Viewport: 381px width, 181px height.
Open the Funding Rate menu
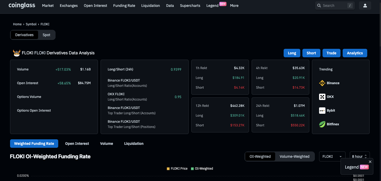(x=124, y=6)
